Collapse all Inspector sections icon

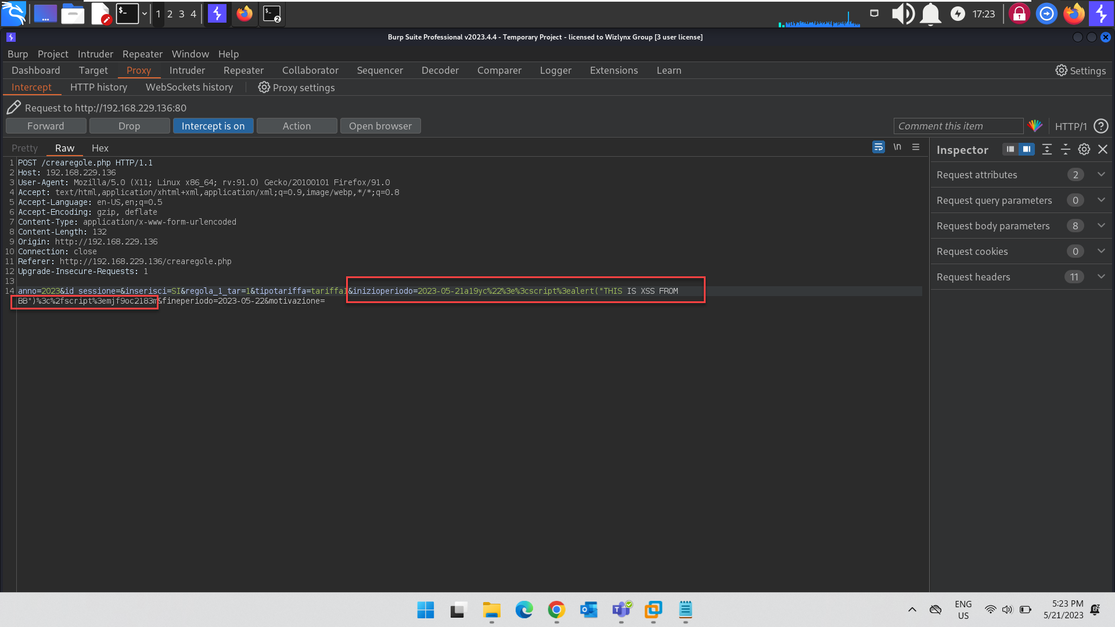coord(1066,149)
